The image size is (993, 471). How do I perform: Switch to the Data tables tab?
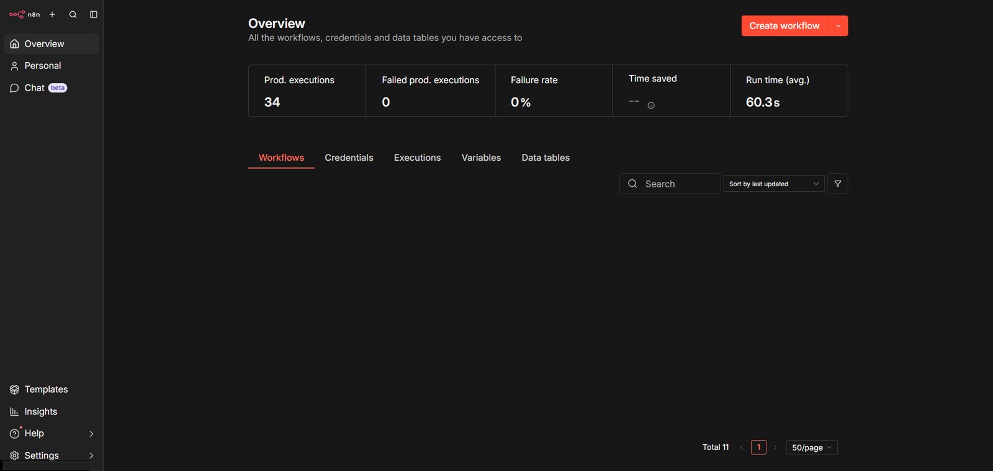click(546, 158)
